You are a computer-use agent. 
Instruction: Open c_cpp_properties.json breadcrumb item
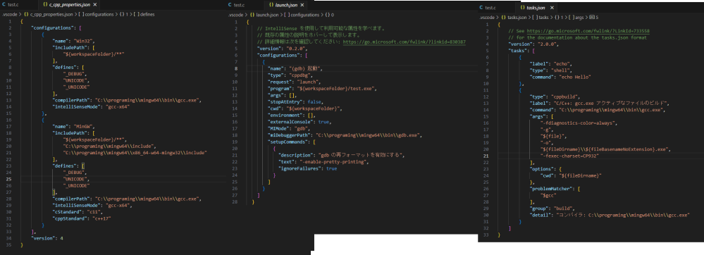click(x=48, y=14)
